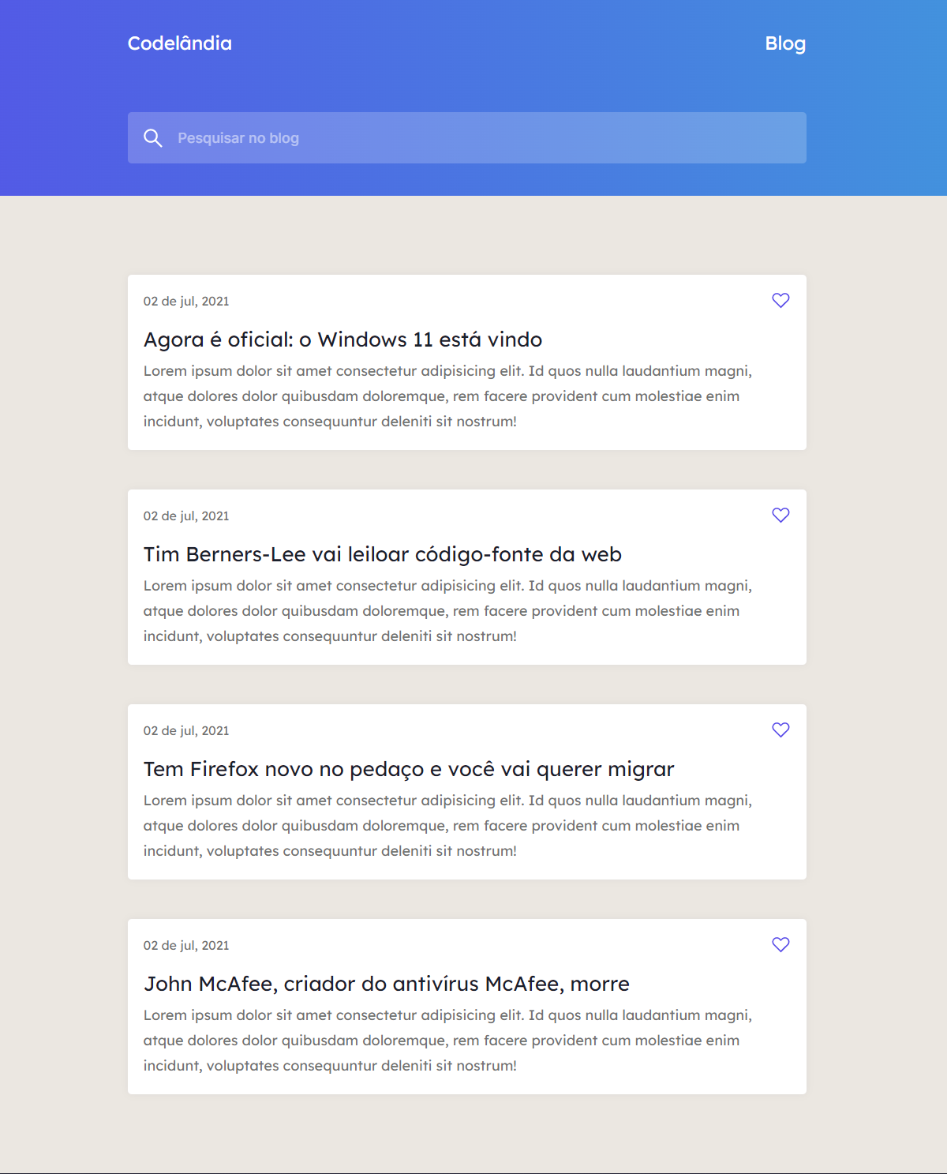Open the Blog navigation item
Viewport: 947px width, 1174px height.
[785, 43]
